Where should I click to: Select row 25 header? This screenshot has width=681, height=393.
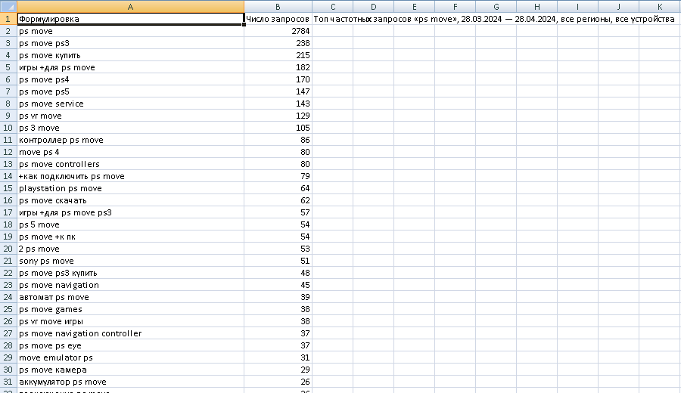[8, 309]
